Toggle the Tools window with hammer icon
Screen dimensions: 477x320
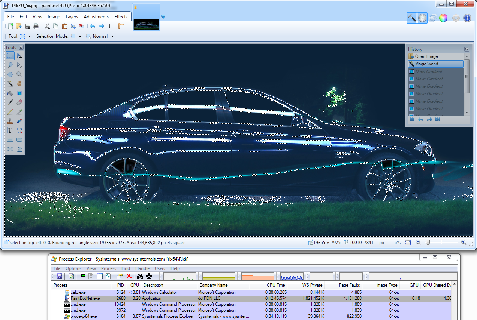[x=412, y=18]
